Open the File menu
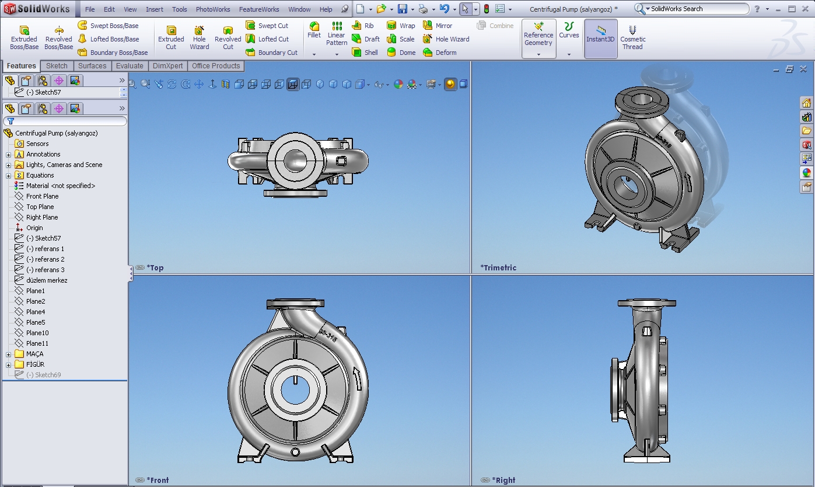Viewport: 815px width, 487px height. 90,9
